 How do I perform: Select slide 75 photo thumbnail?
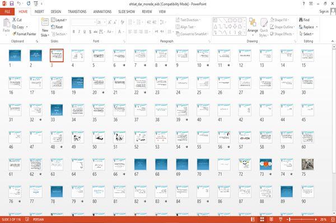307,164
